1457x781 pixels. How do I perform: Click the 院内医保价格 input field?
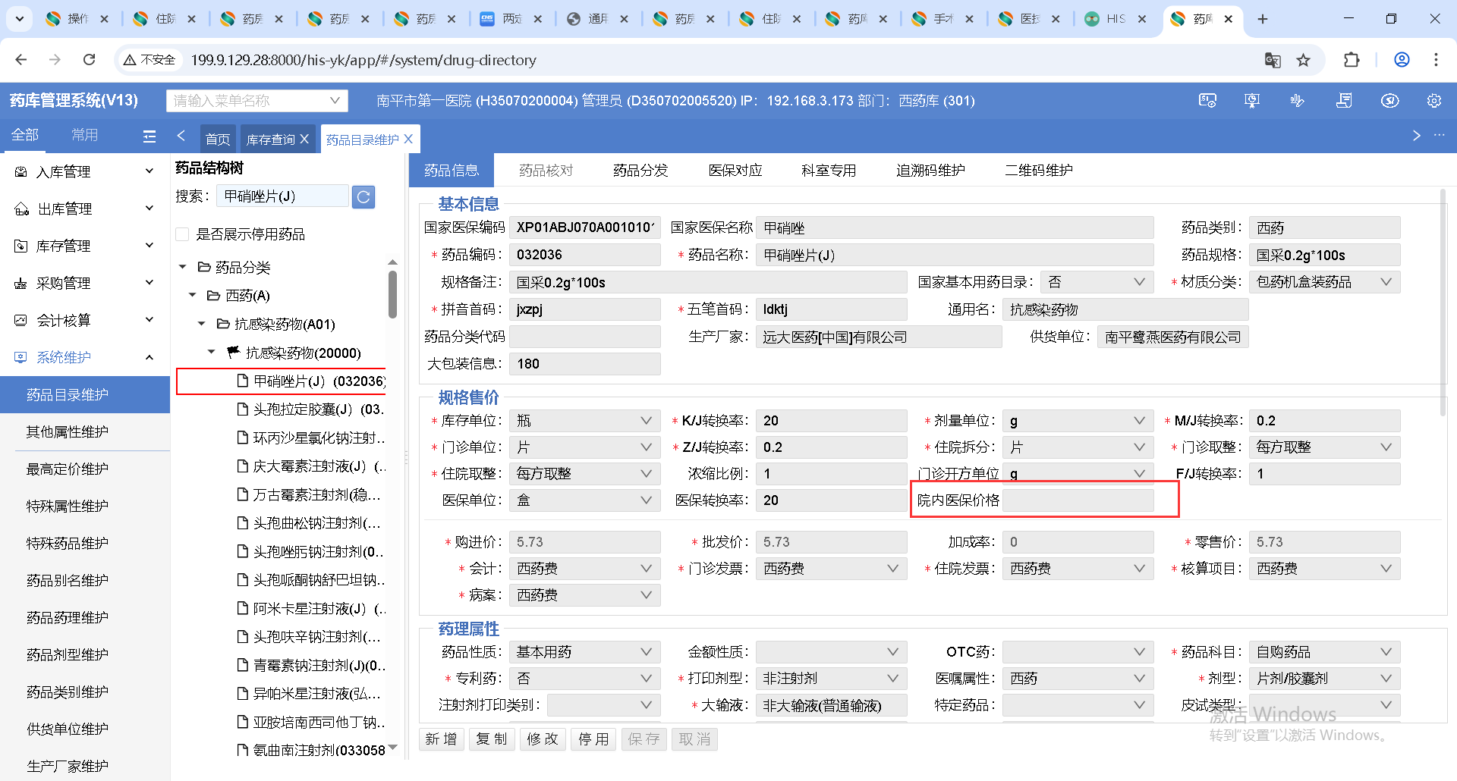(1078, 500)
